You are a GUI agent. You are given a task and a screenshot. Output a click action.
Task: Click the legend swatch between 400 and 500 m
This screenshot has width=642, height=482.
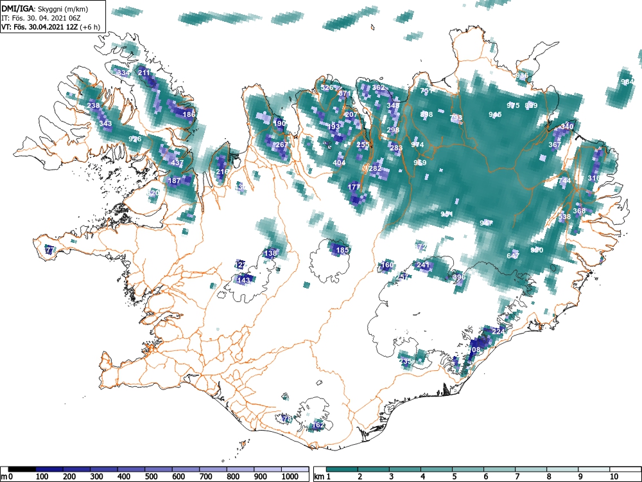point(132,469)
